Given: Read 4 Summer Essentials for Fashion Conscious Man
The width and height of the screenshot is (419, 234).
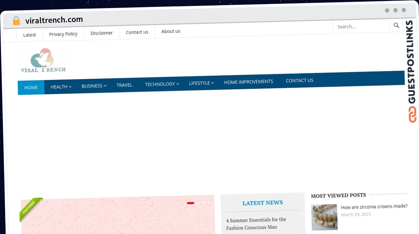Looking at the screenshot, I should pyautogui.click(x=256, y=224).
